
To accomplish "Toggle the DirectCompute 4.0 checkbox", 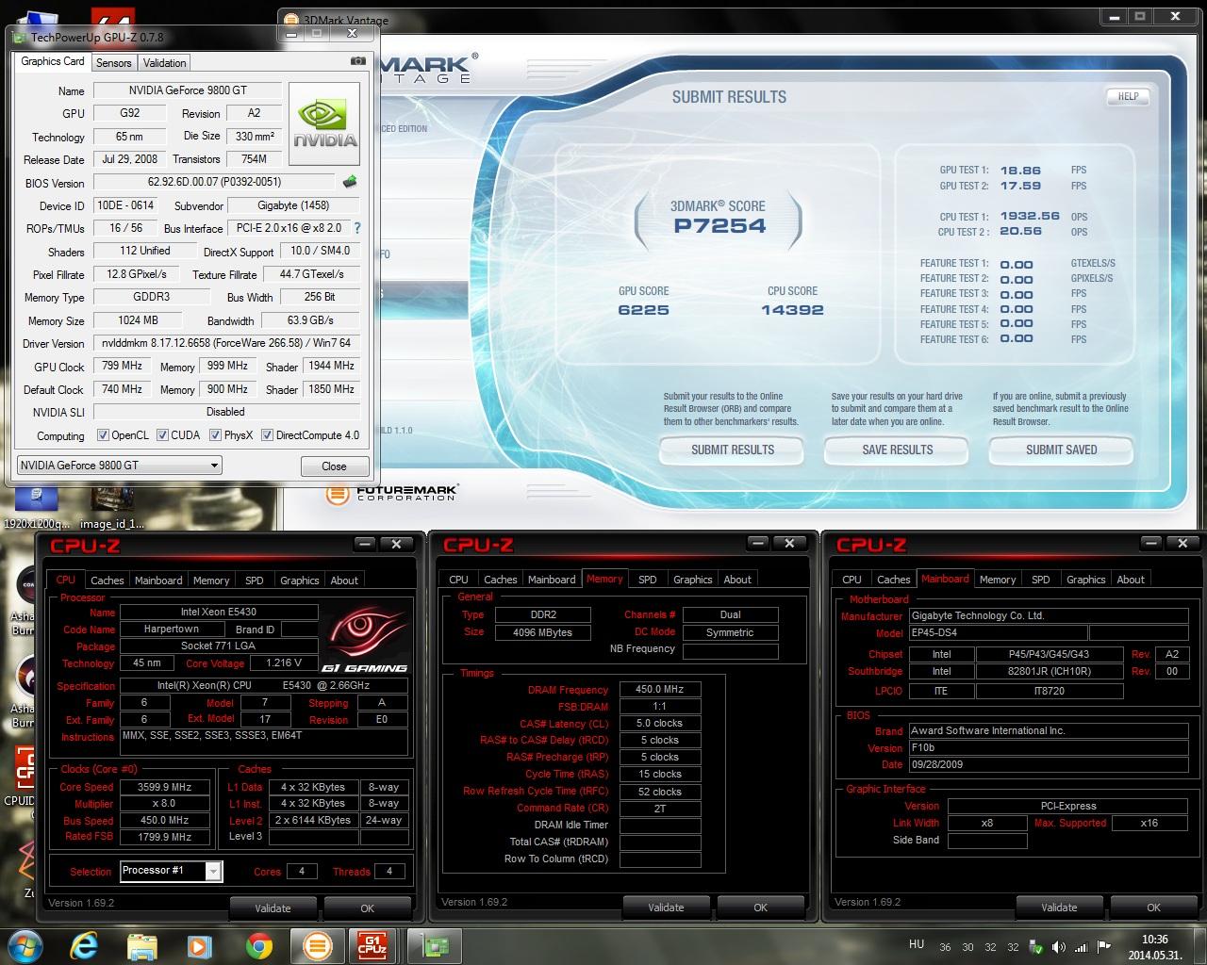I will point(268,435).
